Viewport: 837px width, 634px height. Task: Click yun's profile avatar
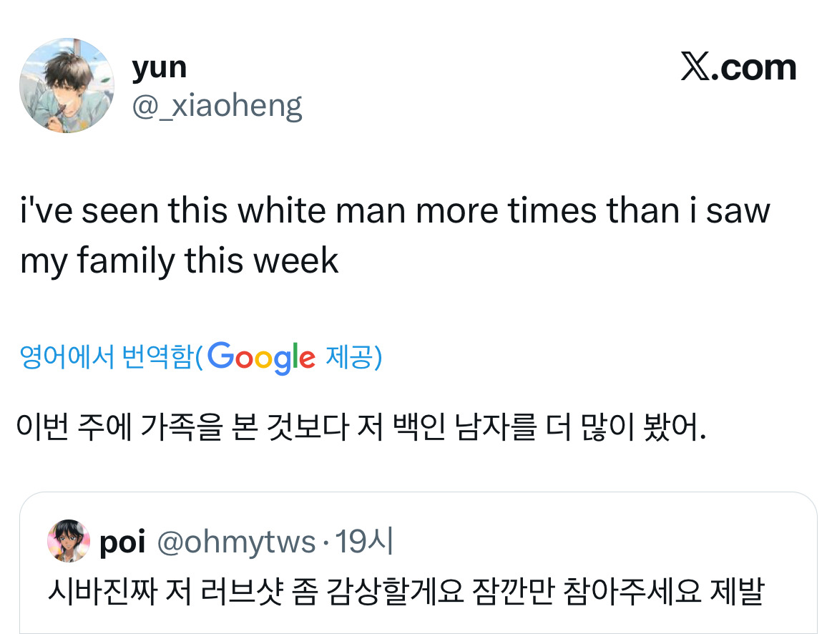click(x=67, y=86)
